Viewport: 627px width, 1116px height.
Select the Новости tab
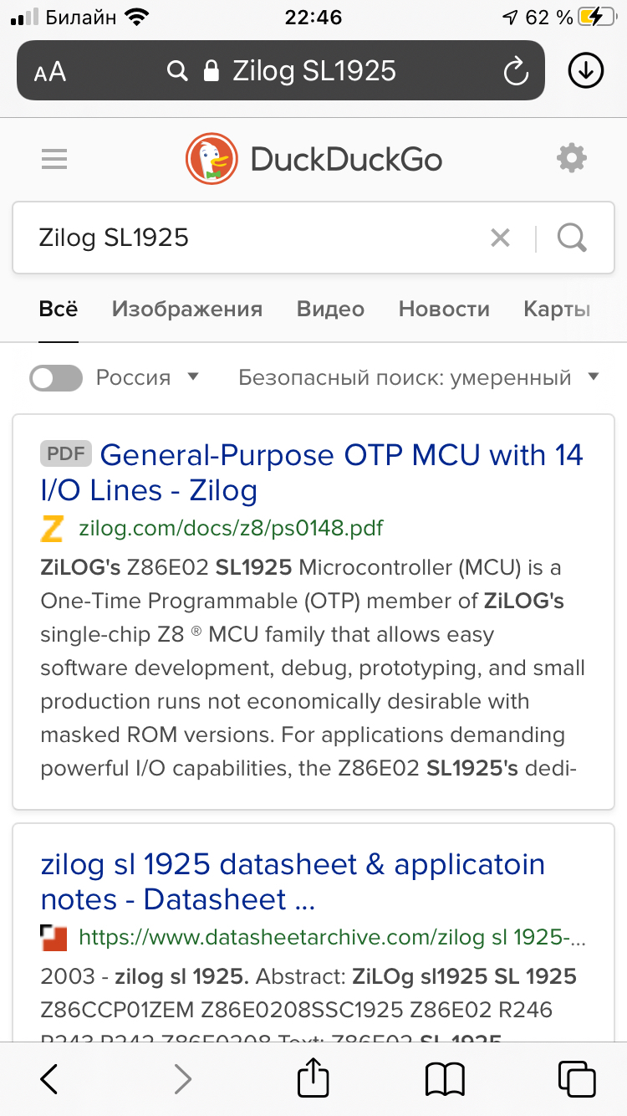pyautogui.click(x=444, y=310)
